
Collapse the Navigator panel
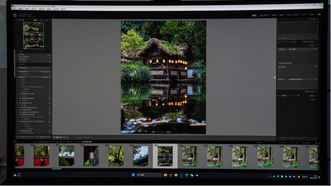tap(17, 20)
